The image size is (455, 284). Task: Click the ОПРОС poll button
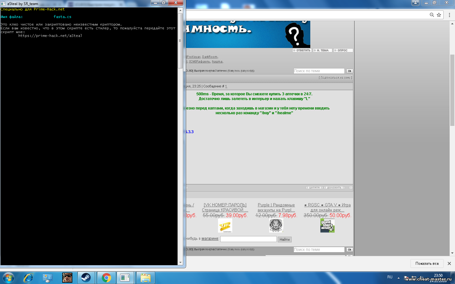[343, 50]
